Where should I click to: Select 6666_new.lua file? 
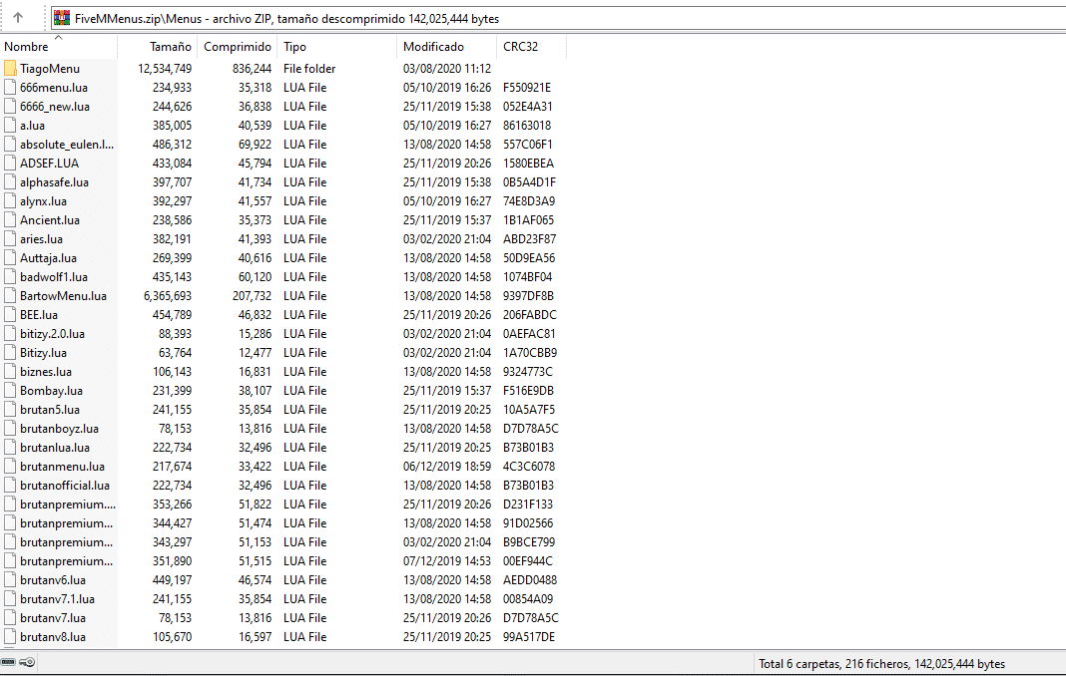pyautogui.click(x=54, y=107)
